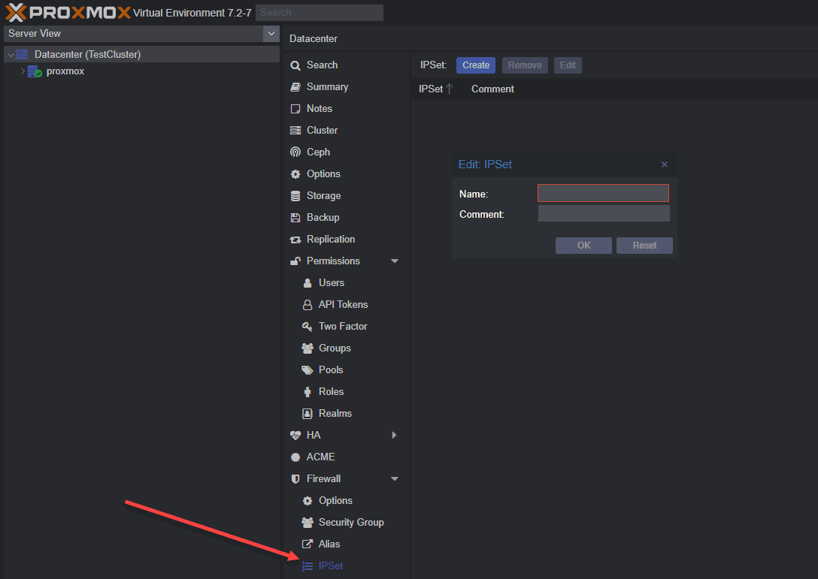
Task: Close the Edit: IPSet dialog
Action: pyautogui.click(x=664, y=164)
